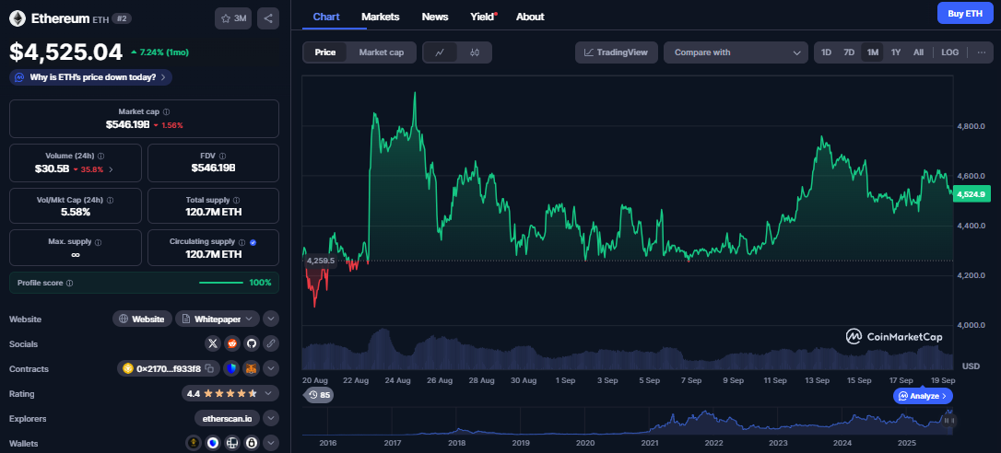Click the 4,524.9 current price label
1001x453 pixels.
pos(971,194)
